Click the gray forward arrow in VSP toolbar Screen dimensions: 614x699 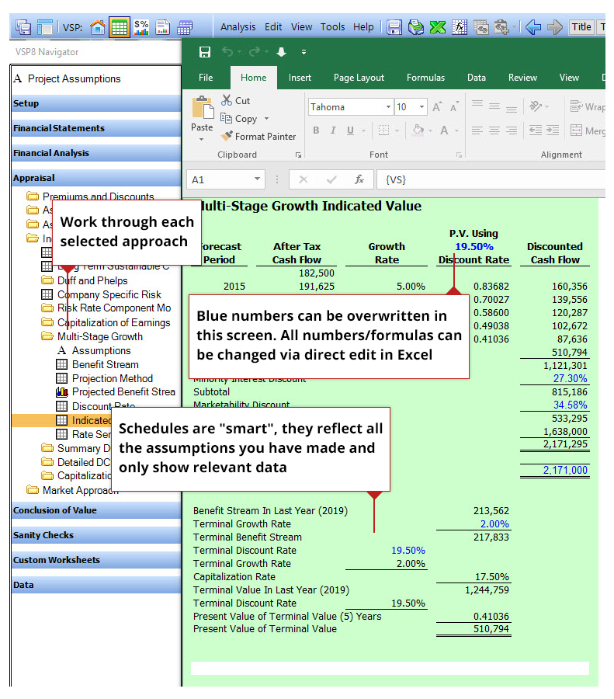[555, 27]
